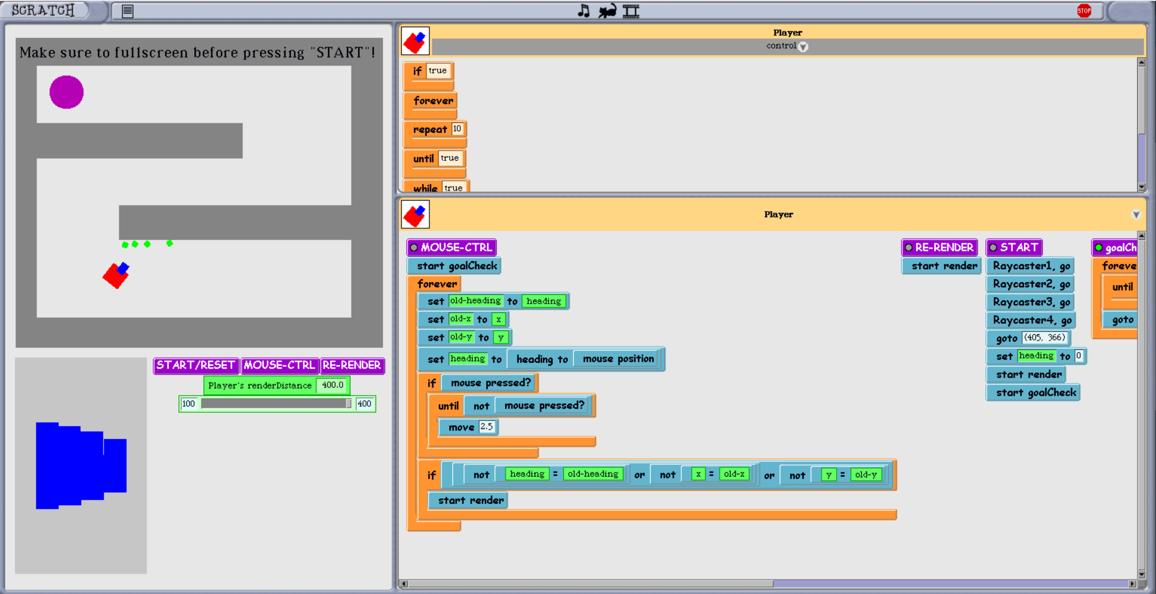1156x594 pixels.
Task: Toggle MOUSE-CTRL script status circle
Action: (x=414, y=248)
